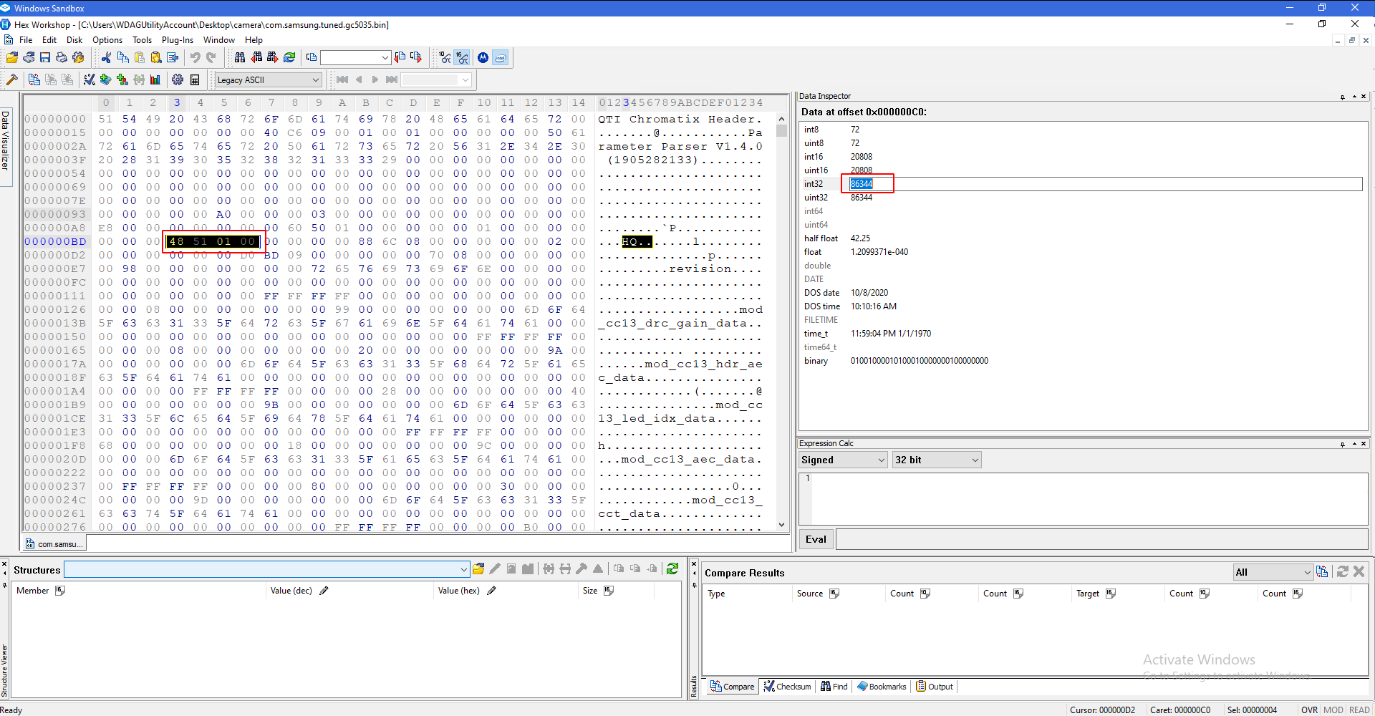The image size is (1375, 716).
Task: Close the Data Inspector panel
Action: point(1364,96)
